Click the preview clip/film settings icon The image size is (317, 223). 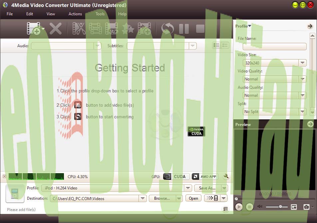[294, 207]
